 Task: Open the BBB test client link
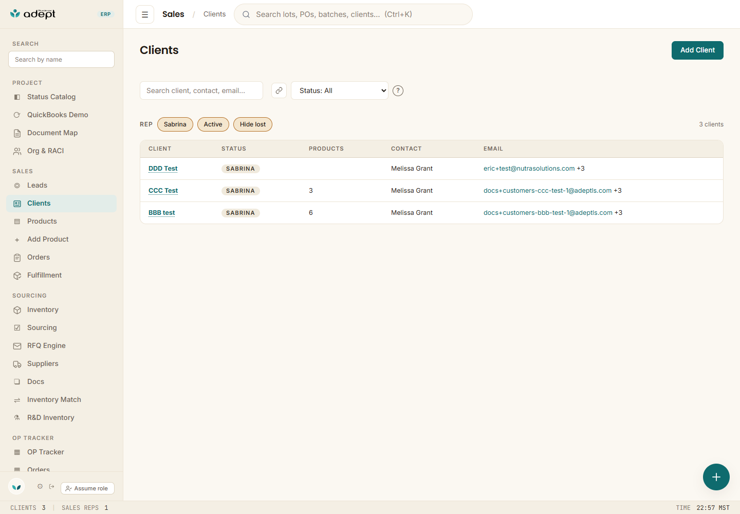pyautogui.click(x=162, y=213)
